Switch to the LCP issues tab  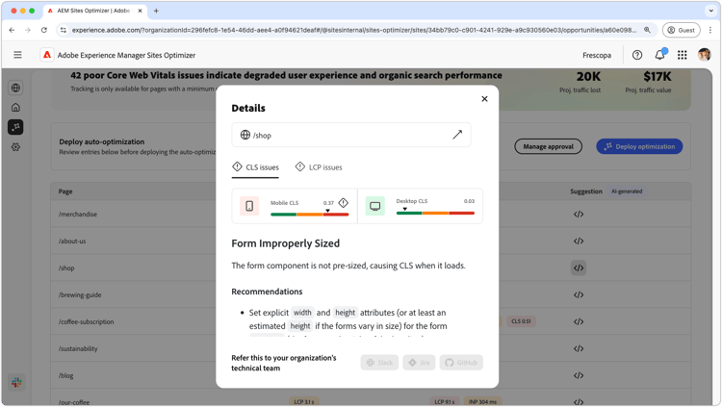click(x=319, y=167)
